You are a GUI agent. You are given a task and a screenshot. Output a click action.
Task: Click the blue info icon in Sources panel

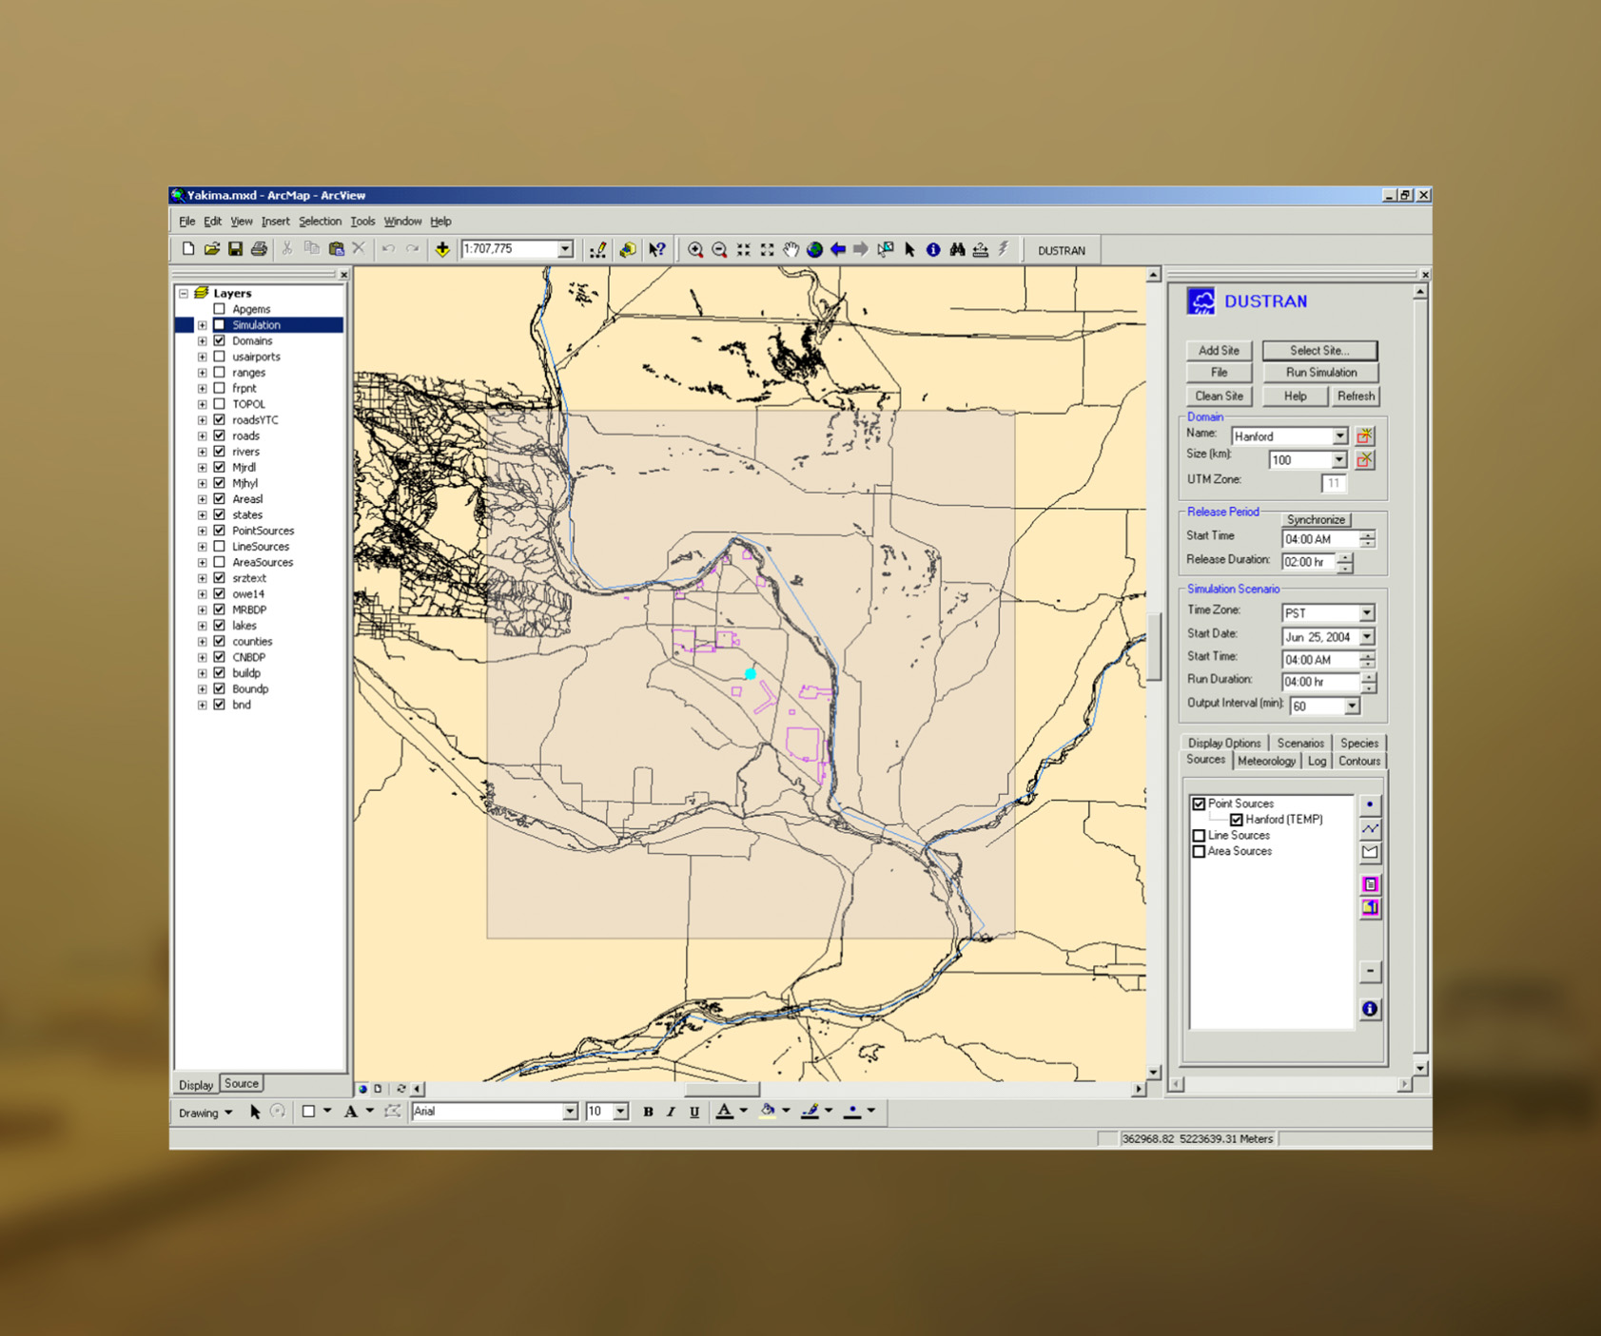[x=1370, y=1008]
